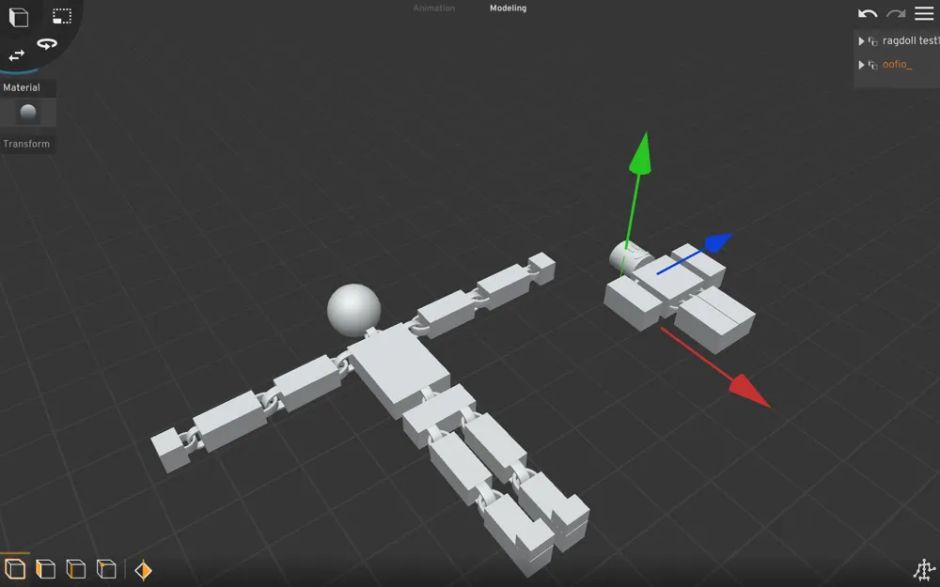Open the Material panel header
The image size is (940, 587).
point(28,87)
